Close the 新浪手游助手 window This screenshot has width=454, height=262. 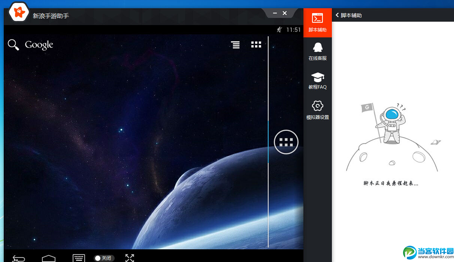pos(285,13)
